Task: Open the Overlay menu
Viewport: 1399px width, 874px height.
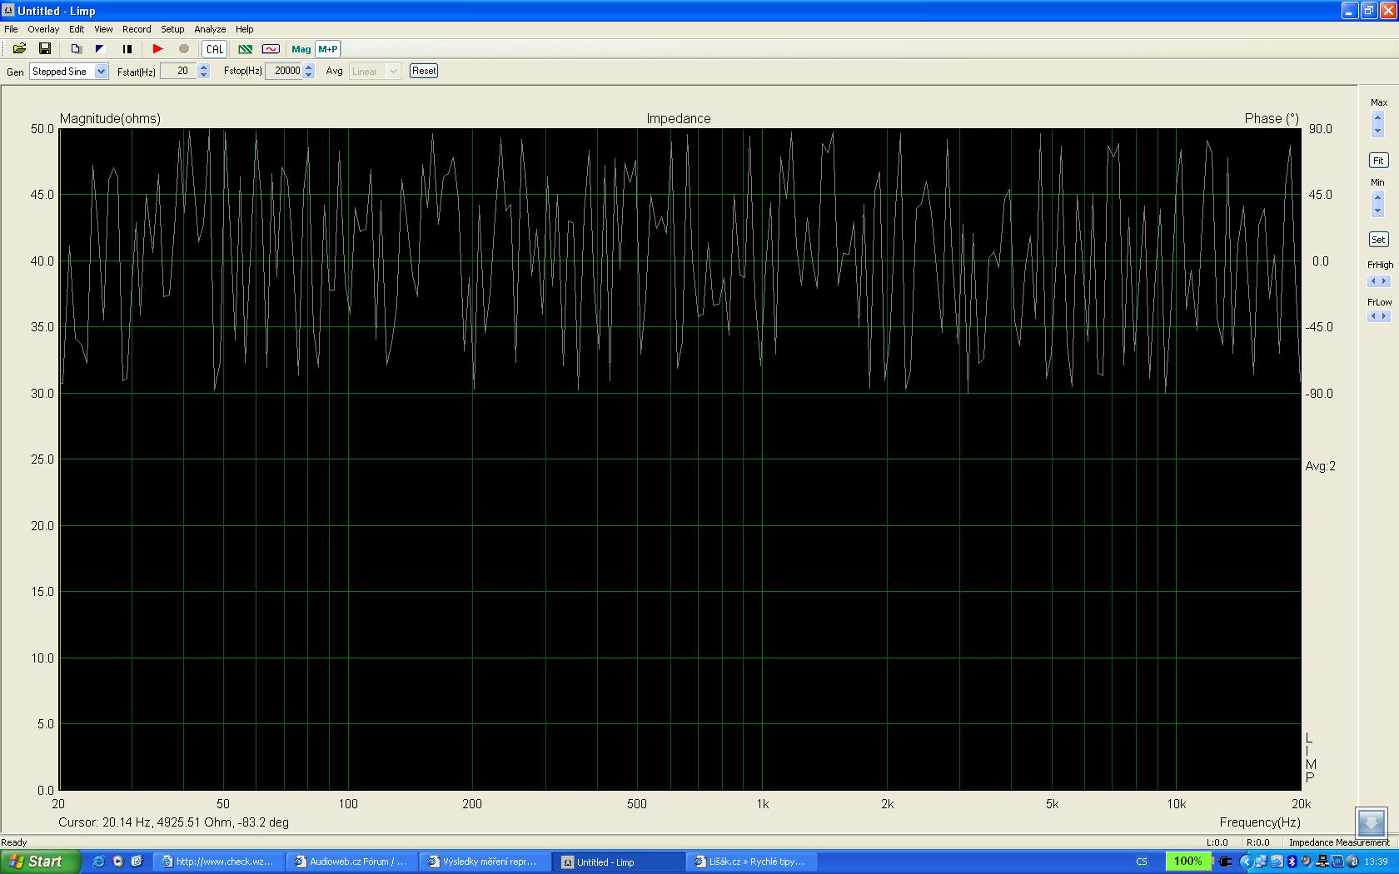Action: click(43, 29)
